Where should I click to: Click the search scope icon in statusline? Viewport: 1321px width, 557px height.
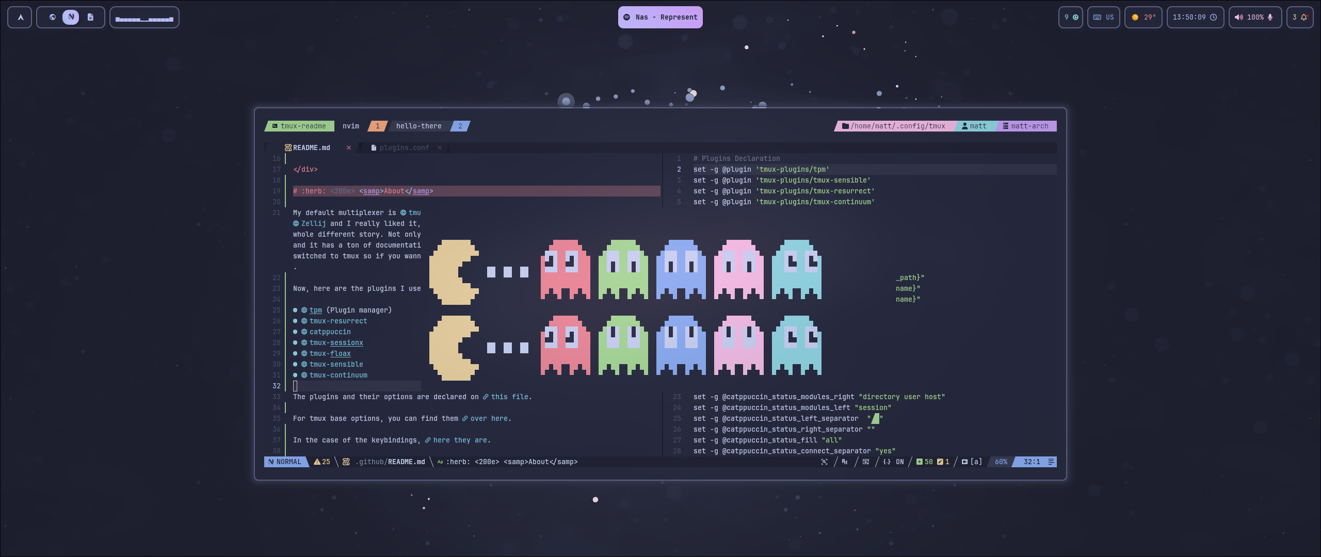click(x=824, y=462)
